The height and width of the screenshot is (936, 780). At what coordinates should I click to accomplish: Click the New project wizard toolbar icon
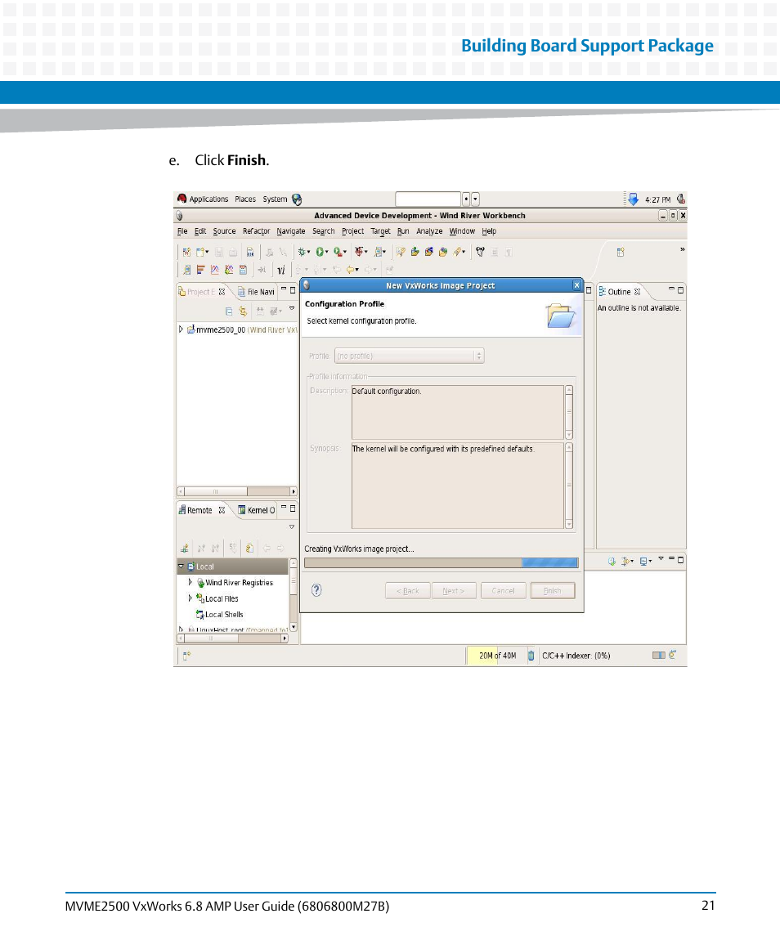[x=187, y=252]
